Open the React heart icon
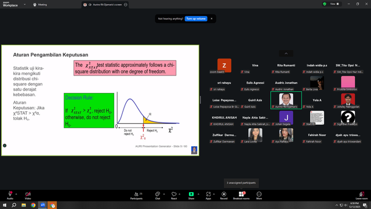The image size is (371, 209). [x=174, y=194]
